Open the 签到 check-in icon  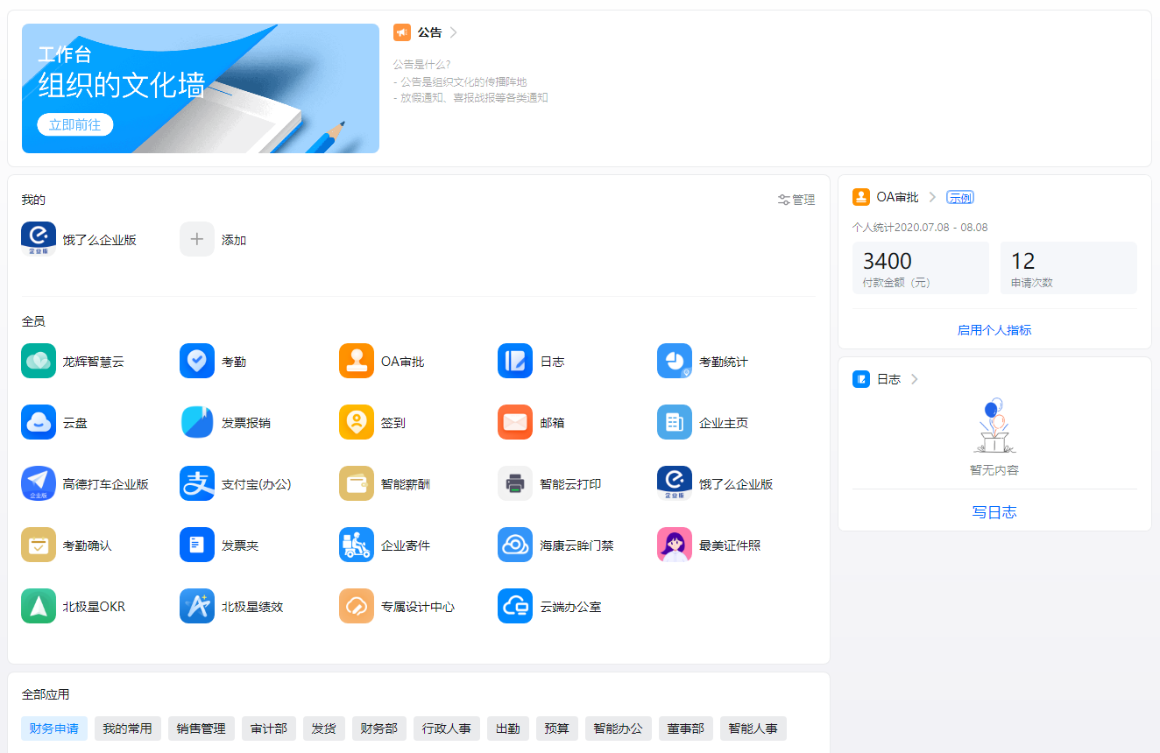(x=357, y=423)
